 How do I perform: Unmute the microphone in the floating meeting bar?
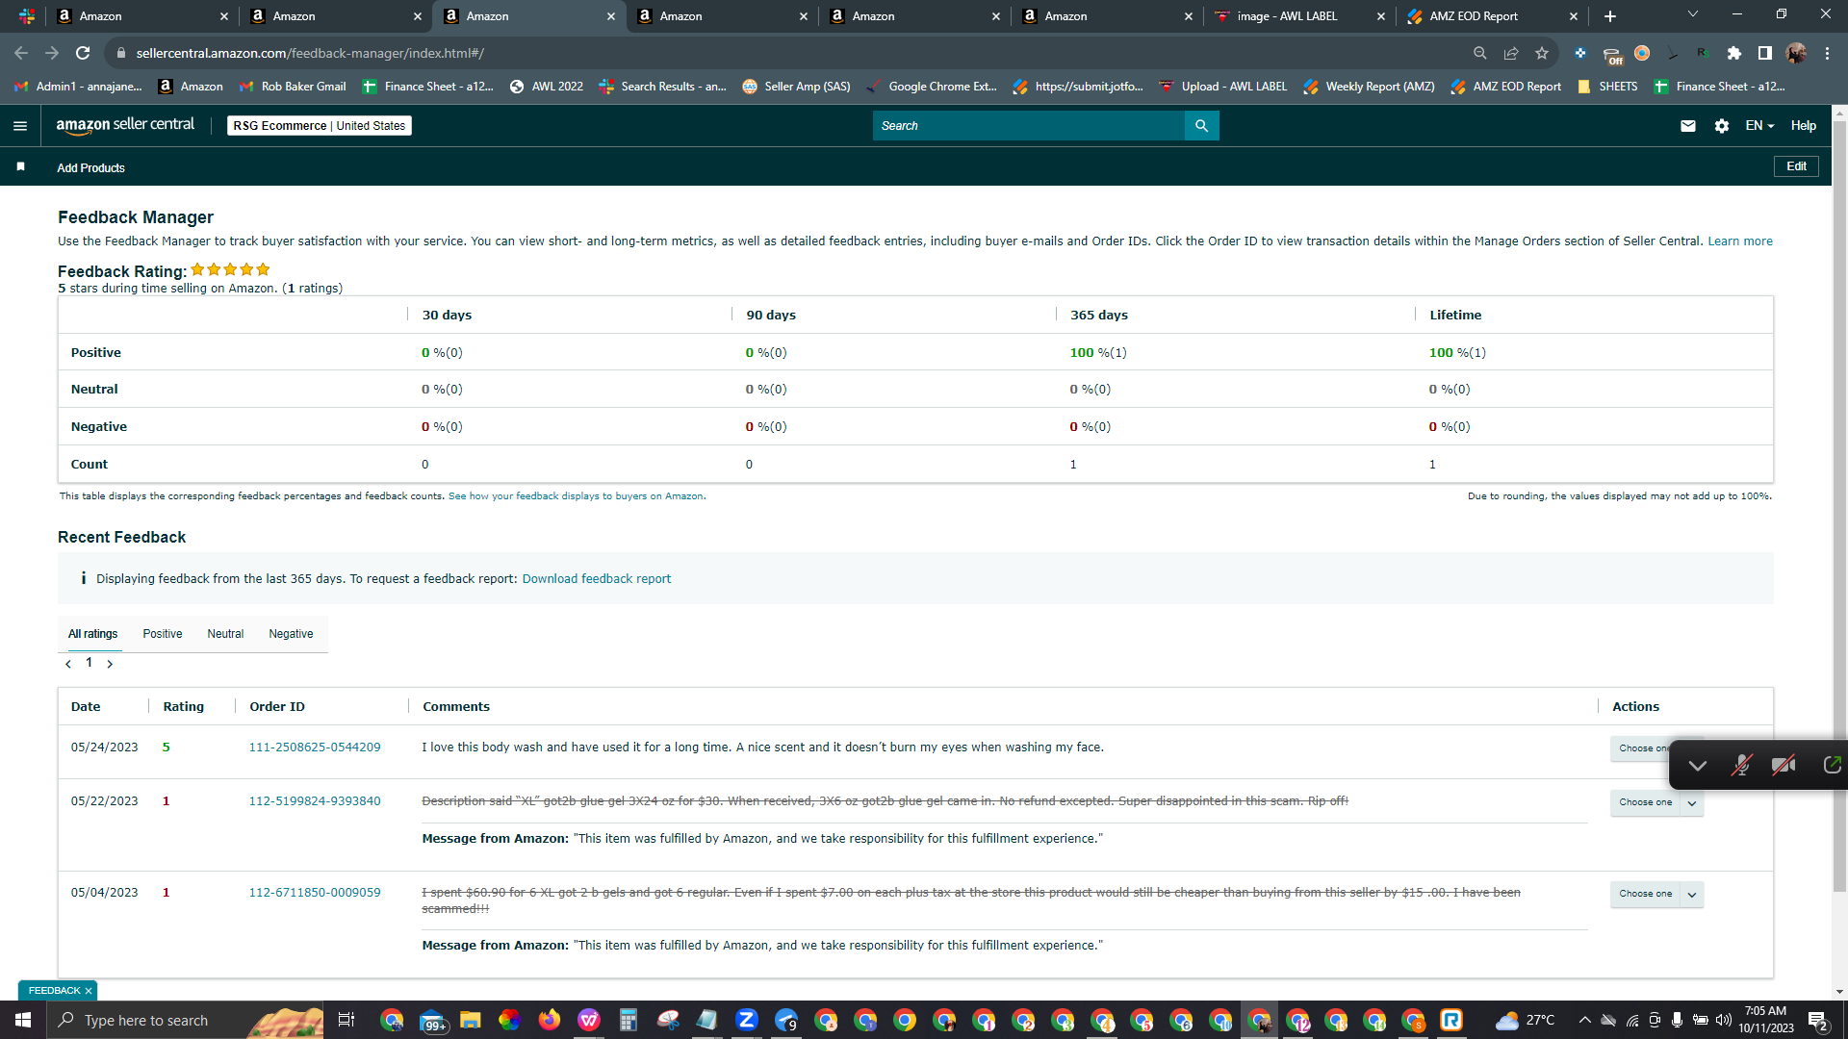(1740, 765)
